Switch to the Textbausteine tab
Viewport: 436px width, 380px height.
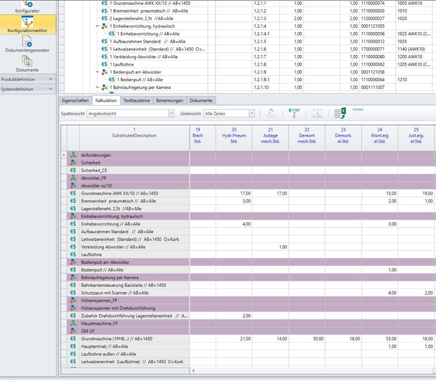[136, 101]
